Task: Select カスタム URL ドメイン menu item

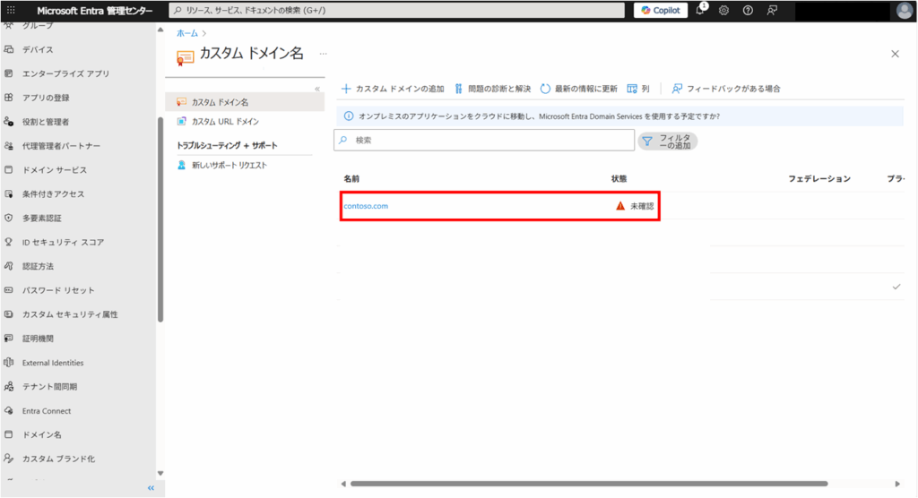Action: [225, 121]
